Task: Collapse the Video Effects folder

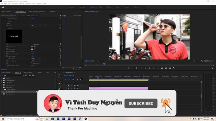Action: point(2,87)
